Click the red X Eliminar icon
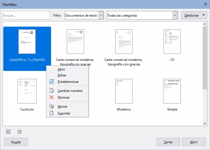This screenshot has width=210, height=150. (x=52, y=98)
